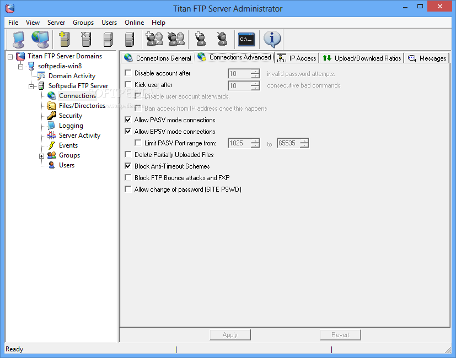Increase PASV end port 65535 spinner

click(x=304, y=140)
